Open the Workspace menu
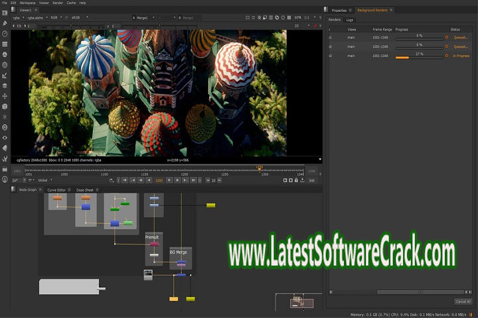This screenshot has width=478, height=318. pos(27,3)
